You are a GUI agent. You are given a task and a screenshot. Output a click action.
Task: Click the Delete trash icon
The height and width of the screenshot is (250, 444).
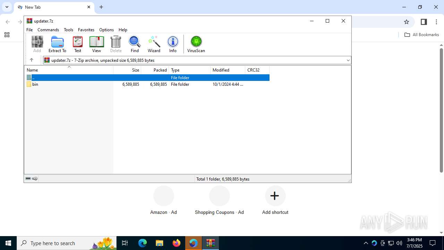[x=116, y=44]
